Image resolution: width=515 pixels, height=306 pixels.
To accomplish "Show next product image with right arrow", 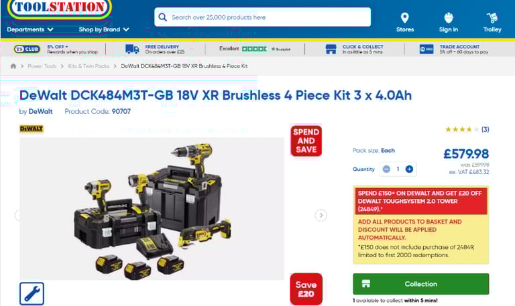I will (321, 215).
